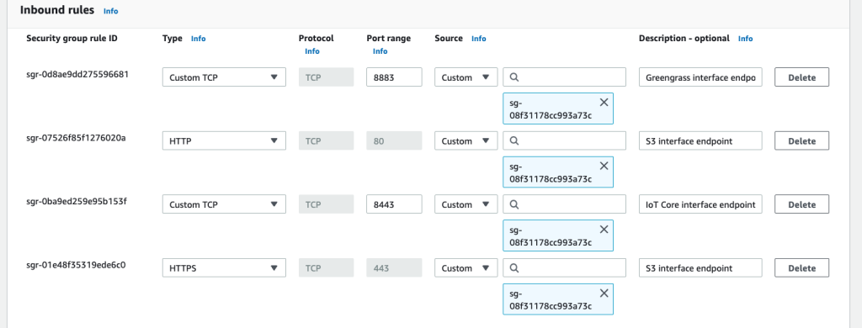
Task: Select rule ID sgr-07526f85f1276020a
Action: pos(76,137)
